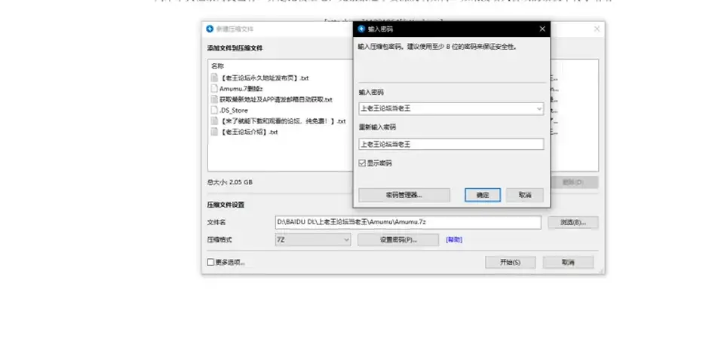Viewport: 724px width, 338px height.
Task: Click app logo in 输入密码 dialog title bar
Action: pos(361,29)
